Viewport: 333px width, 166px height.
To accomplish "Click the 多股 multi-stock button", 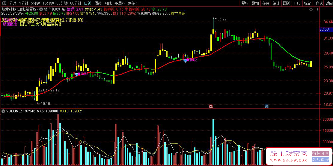I will [266, 3].
